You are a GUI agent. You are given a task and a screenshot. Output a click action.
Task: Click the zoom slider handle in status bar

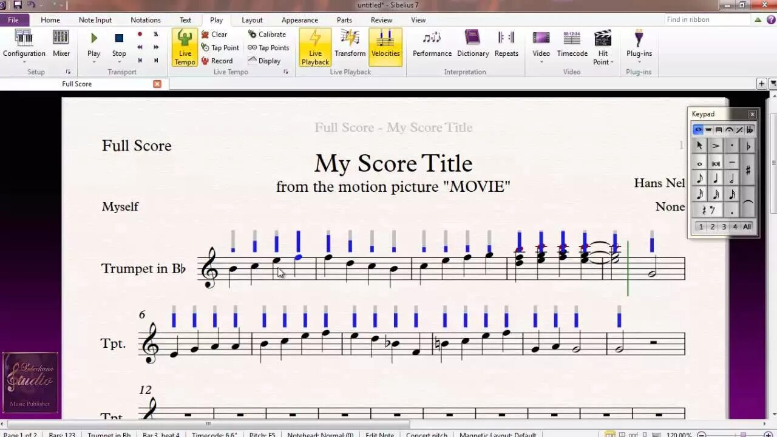click(x=744, y=435)
